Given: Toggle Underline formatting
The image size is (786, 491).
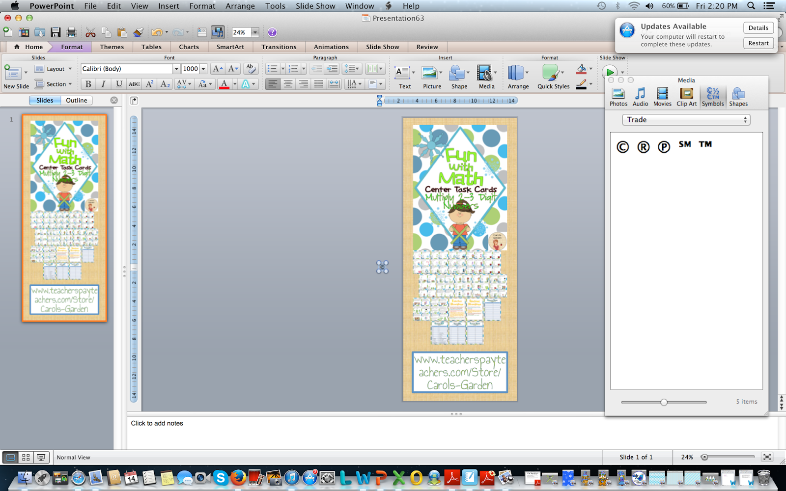Looking at the screenshot, I should point(119,84).
